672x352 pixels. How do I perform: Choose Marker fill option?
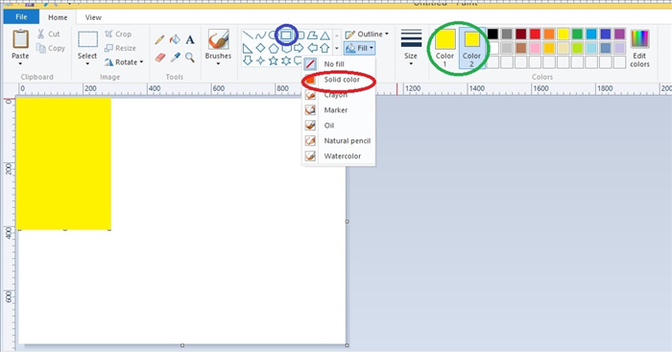pos(339,110)
